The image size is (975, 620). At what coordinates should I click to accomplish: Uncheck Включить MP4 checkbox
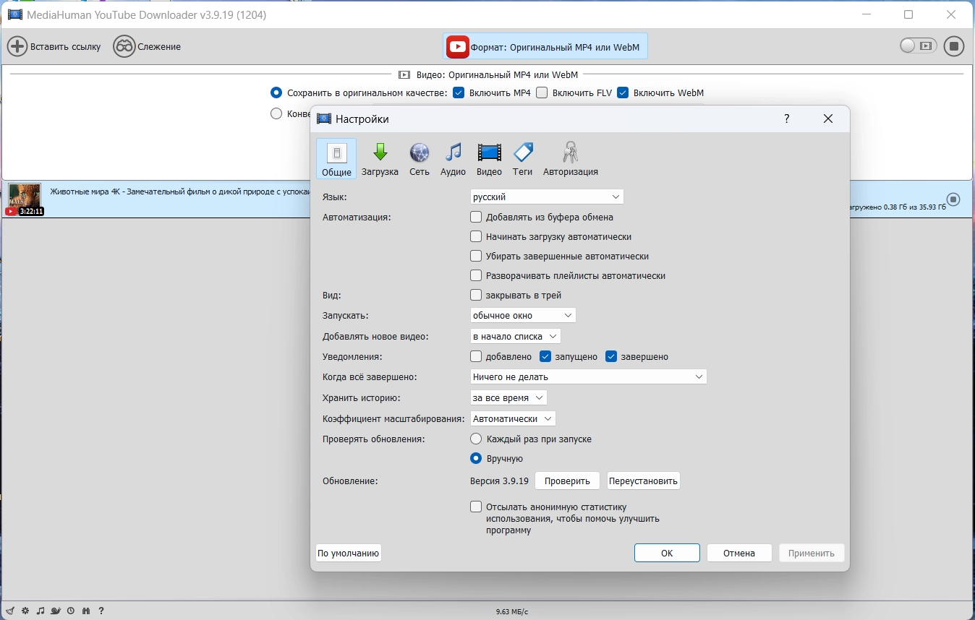pos(459,92)
